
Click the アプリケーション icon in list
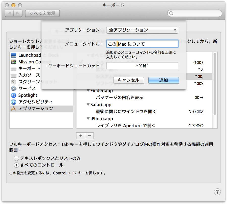14,109
